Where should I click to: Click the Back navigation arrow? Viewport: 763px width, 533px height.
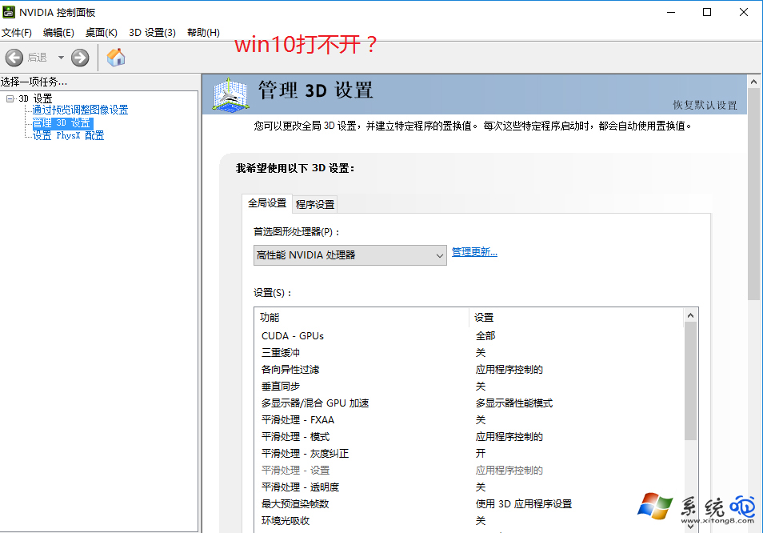pos(14,57)
